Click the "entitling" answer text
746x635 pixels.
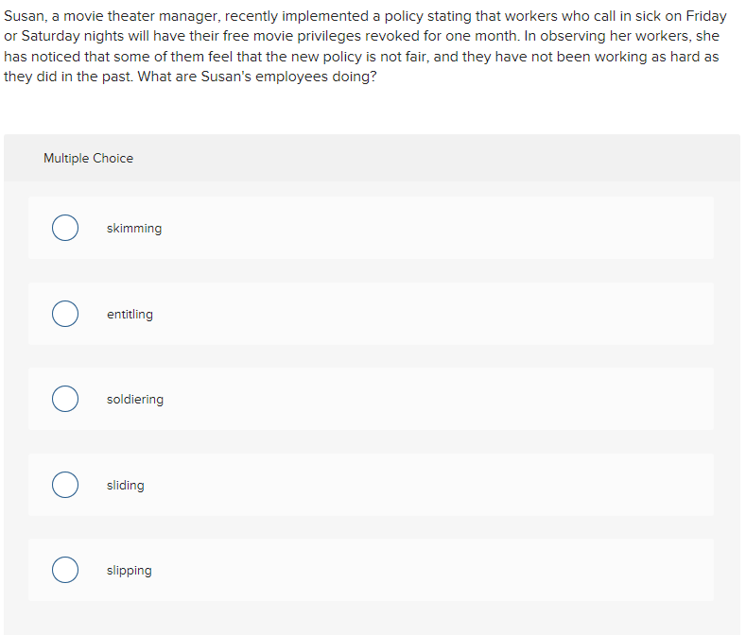tap(130, 314)
